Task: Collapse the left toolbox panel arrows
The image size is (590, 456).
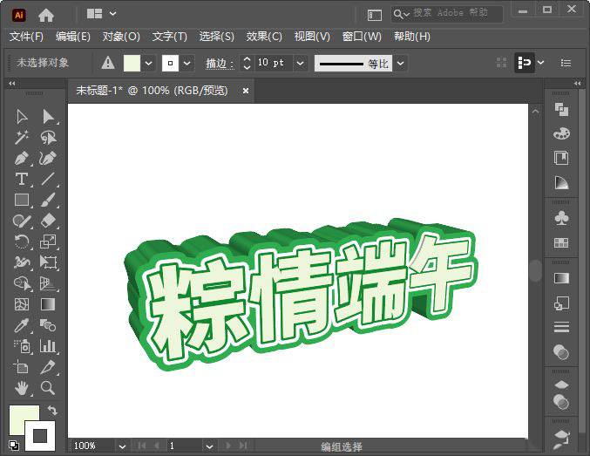Action: click(12, 83)
